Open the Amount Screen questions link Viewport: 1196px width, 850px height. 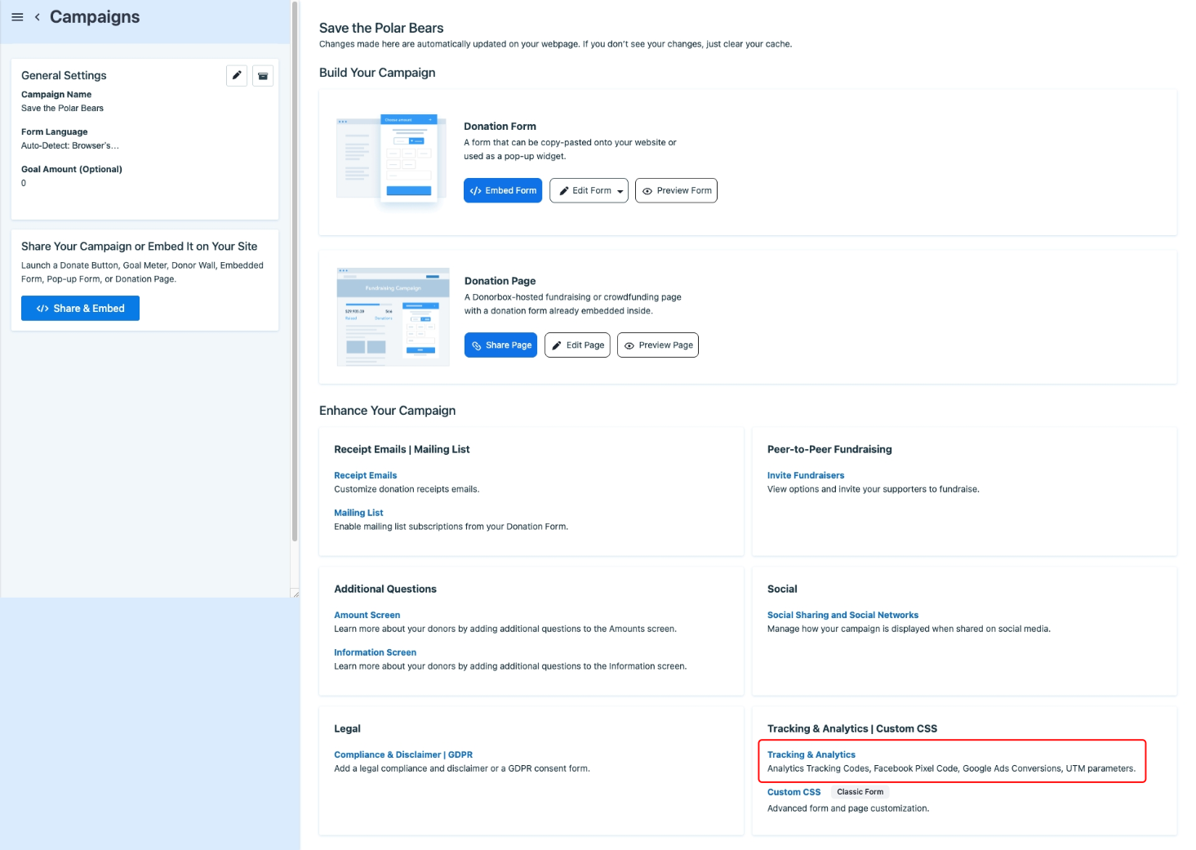(367, 615)
